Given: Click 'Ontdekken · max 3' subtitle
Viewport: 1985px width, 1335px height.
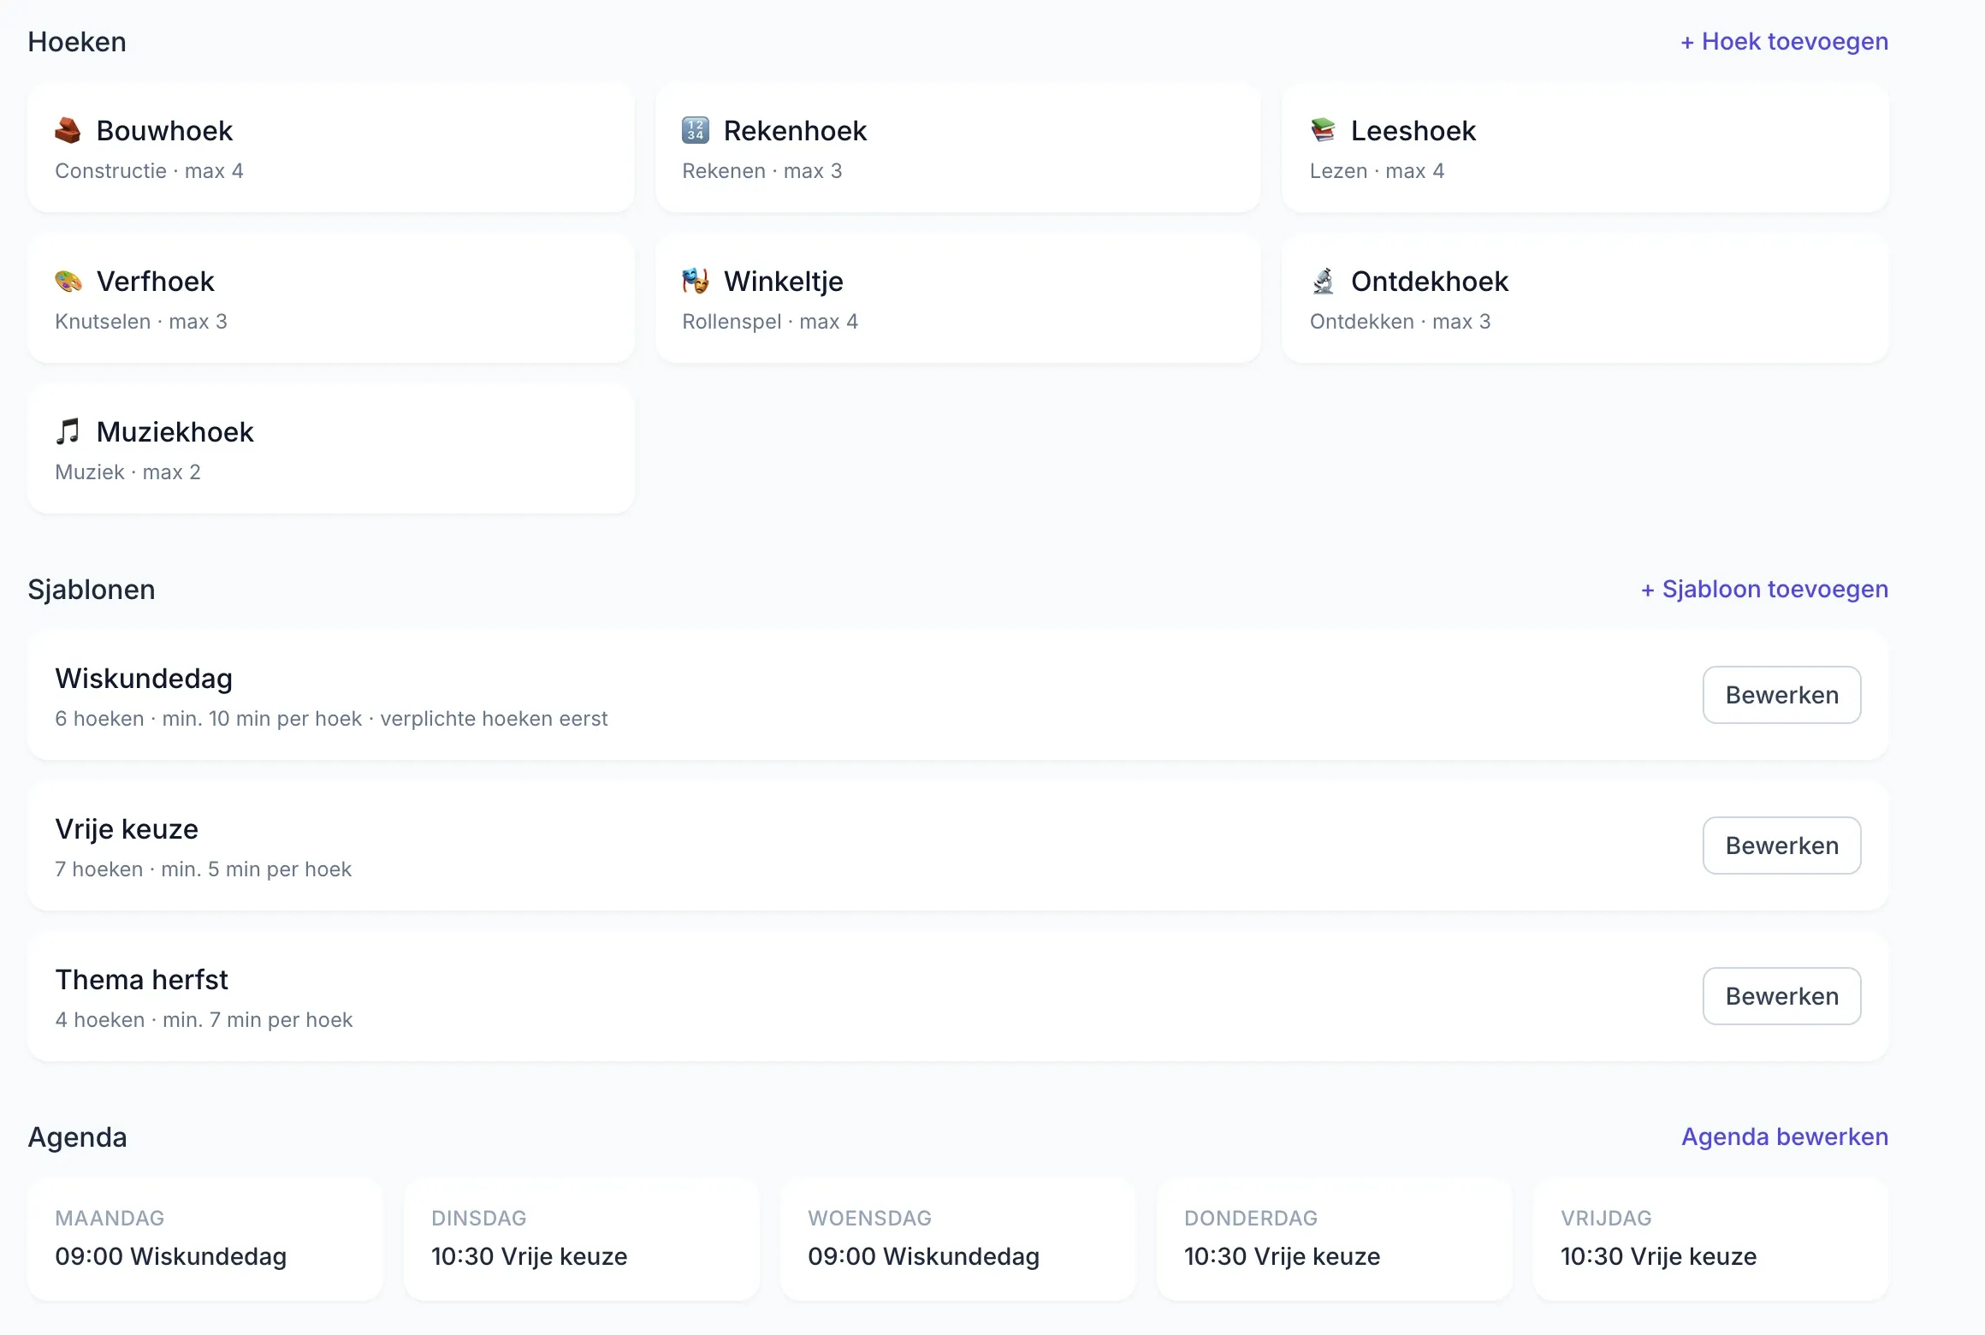Looking at the screenshot, I should coord(1400,322).
